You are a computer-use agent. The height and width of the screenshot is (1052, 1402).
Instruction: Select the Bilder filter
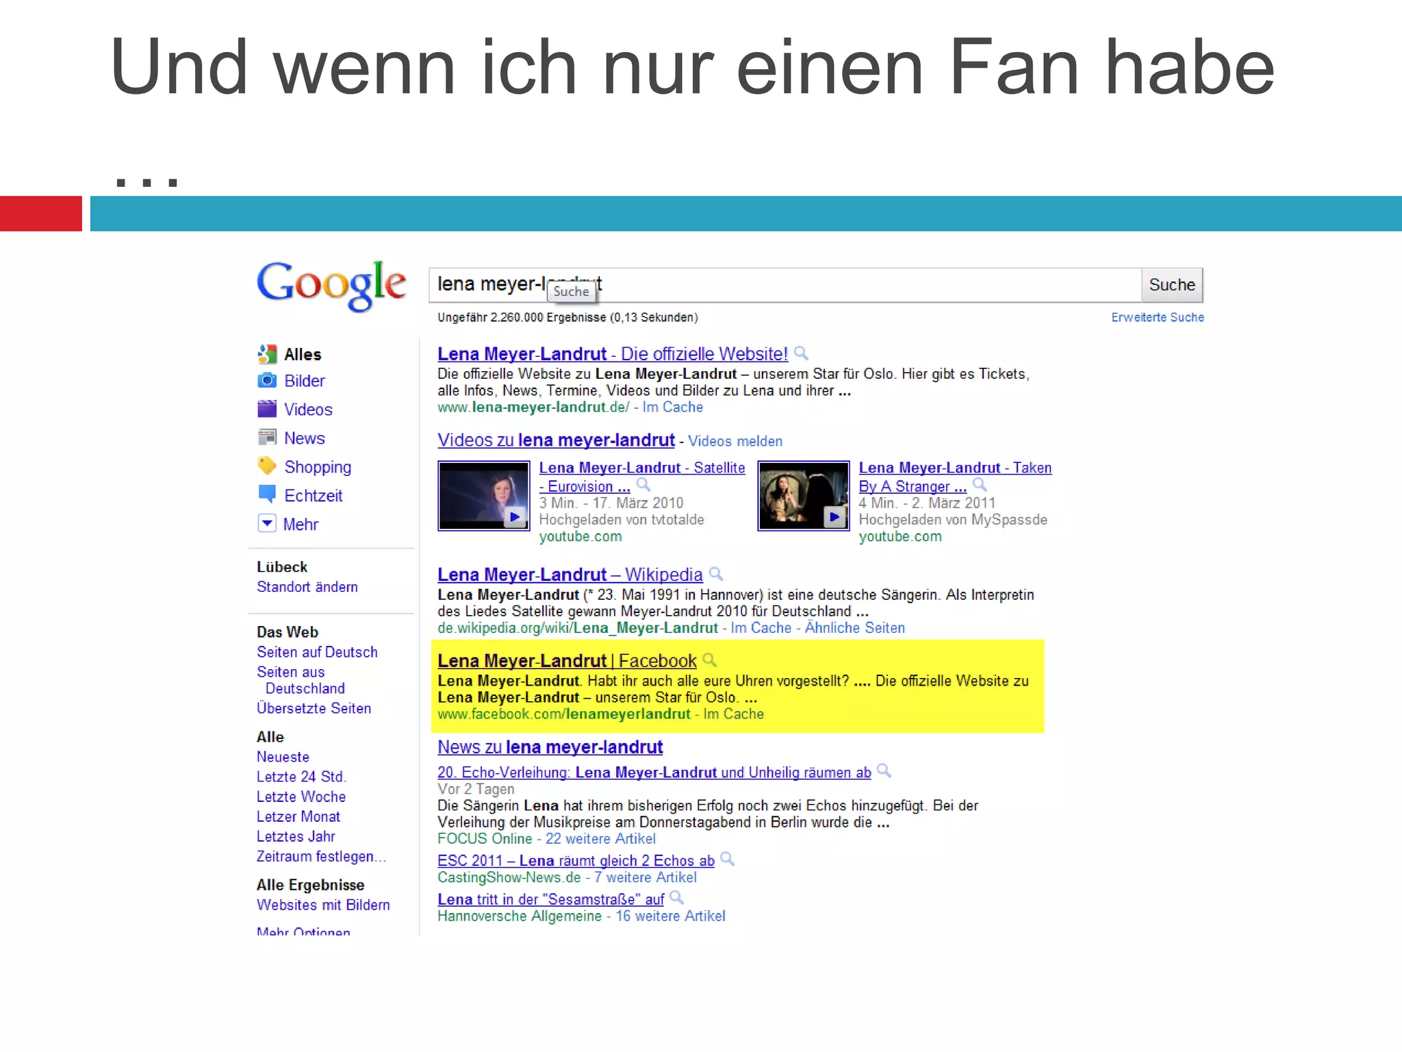coord(305,381)
